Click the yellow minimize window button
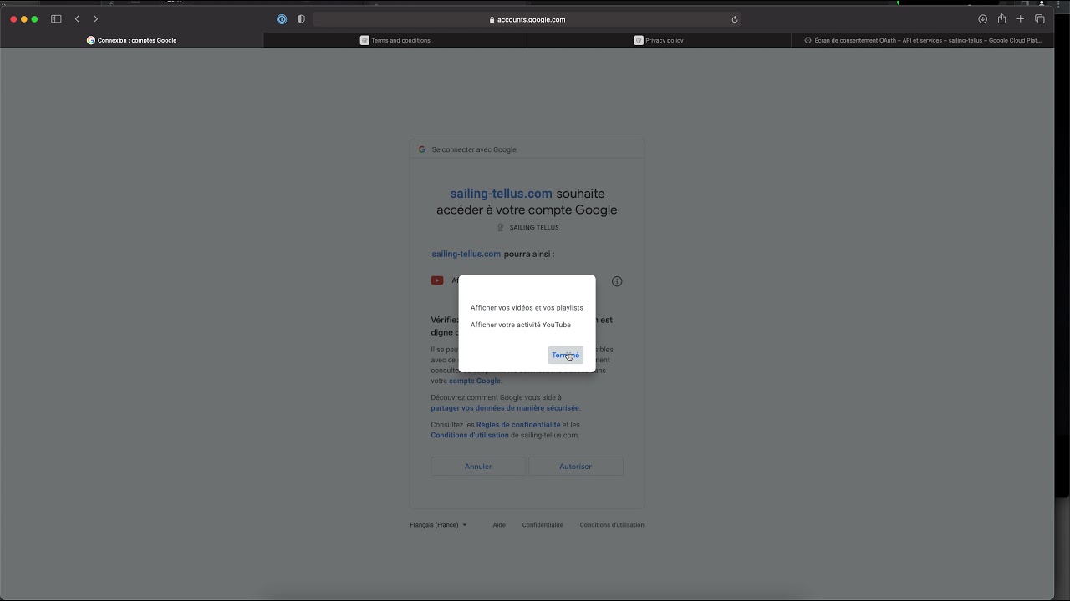Screen dimensions: 1070x601 point(24,19)
